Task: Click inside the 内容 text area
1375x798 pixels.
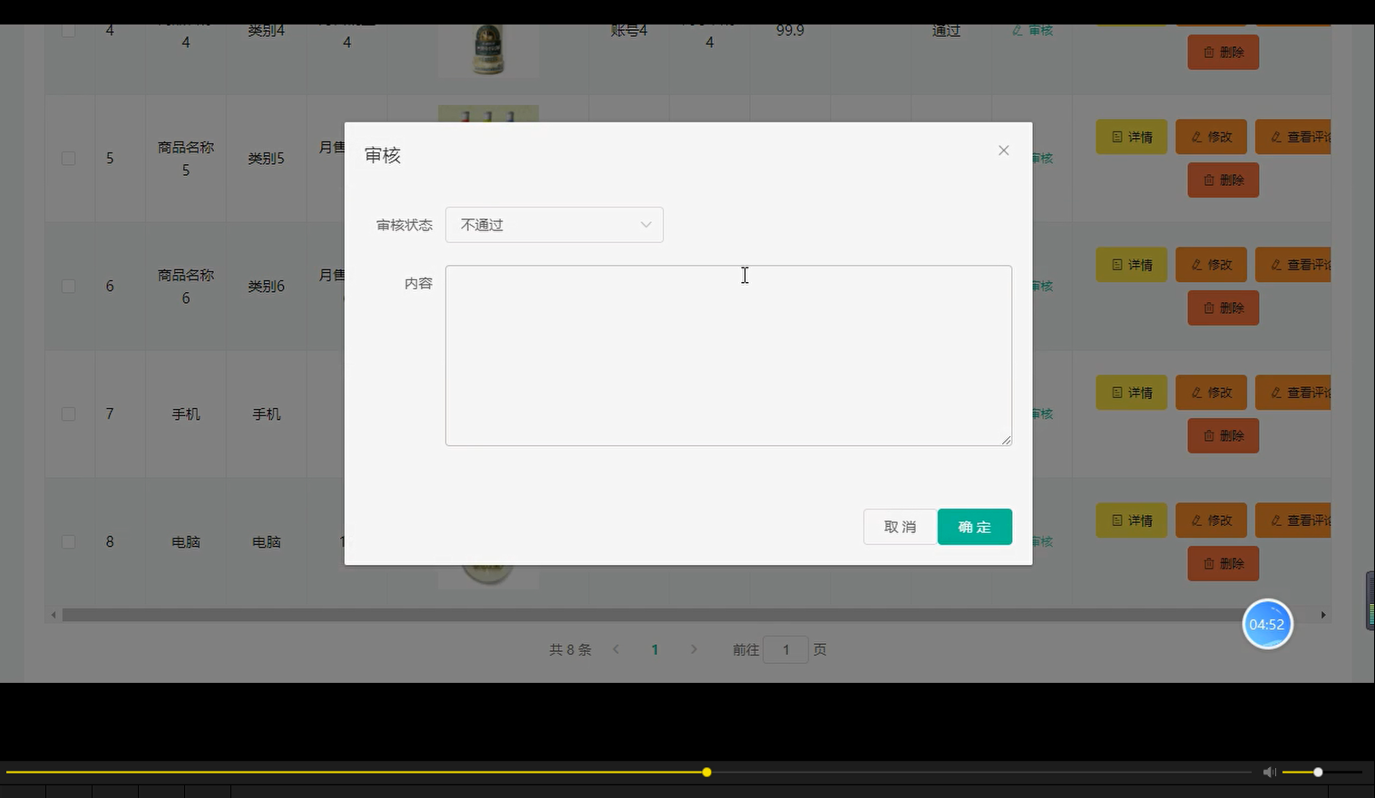Action: coord(728,355)
